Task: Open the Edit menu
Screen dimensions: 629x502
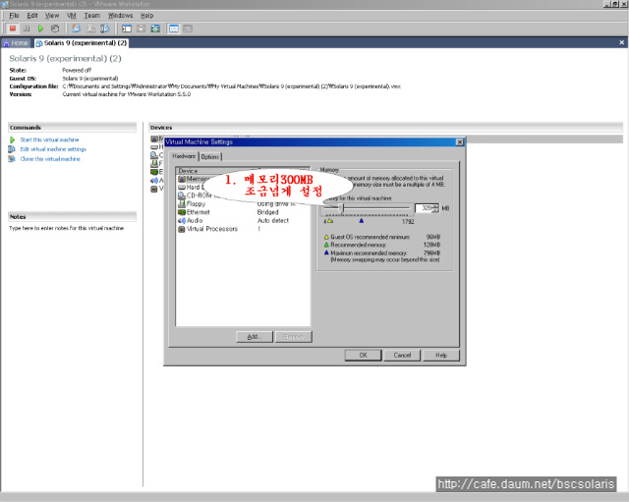Action: click(x=32, y=16)
